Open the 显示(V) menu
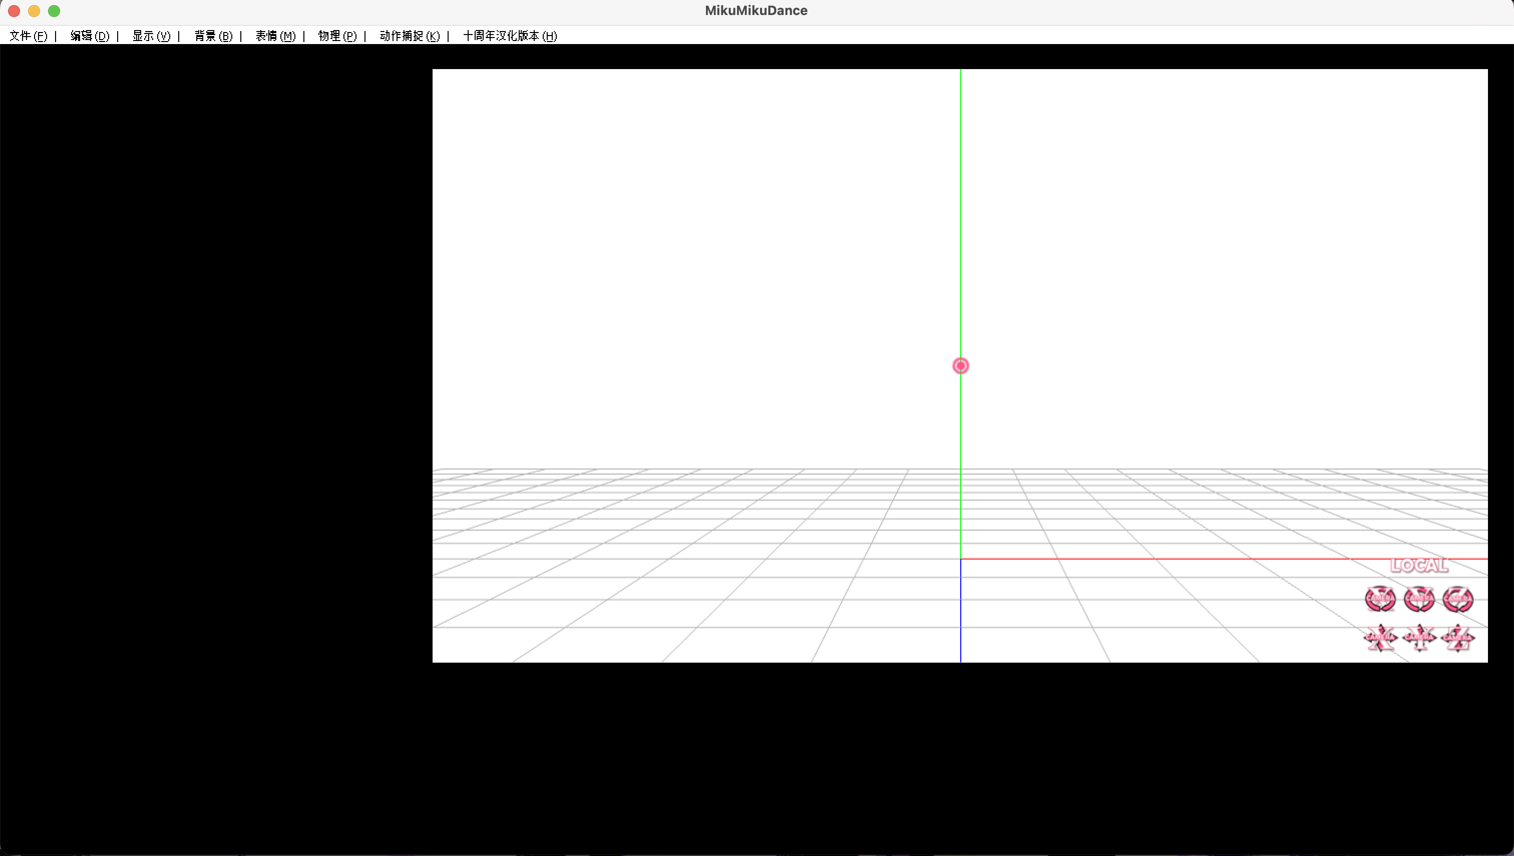The image size is (1514, 856). [151, 36]
